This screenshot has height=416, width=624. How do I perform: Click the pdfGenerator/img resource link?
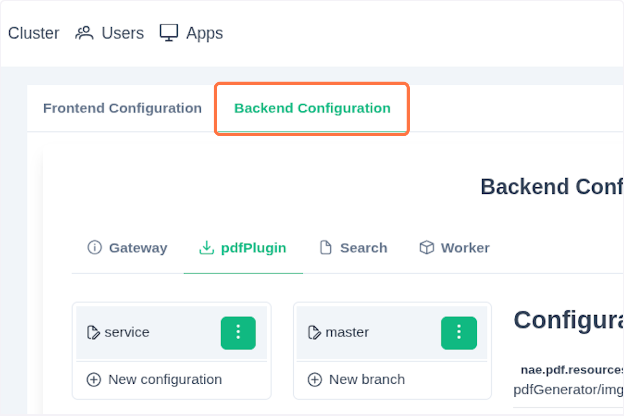click(x=568, y=389)
